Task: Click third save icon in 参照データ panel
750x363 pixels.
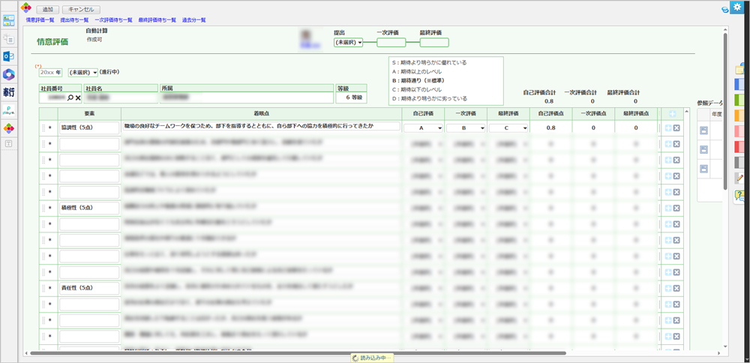Action: (x=703, y=168)
